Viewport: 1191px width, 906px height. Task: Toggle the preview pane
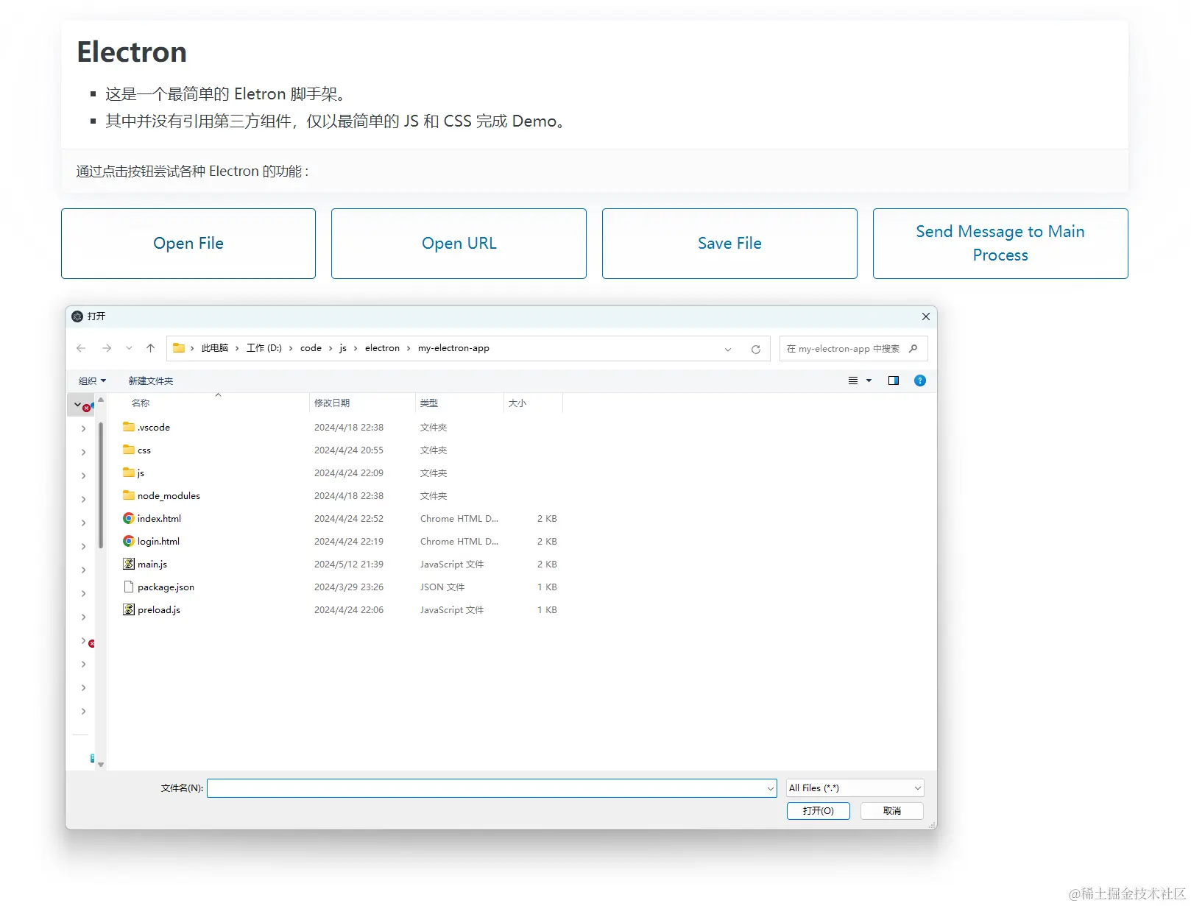894,381
